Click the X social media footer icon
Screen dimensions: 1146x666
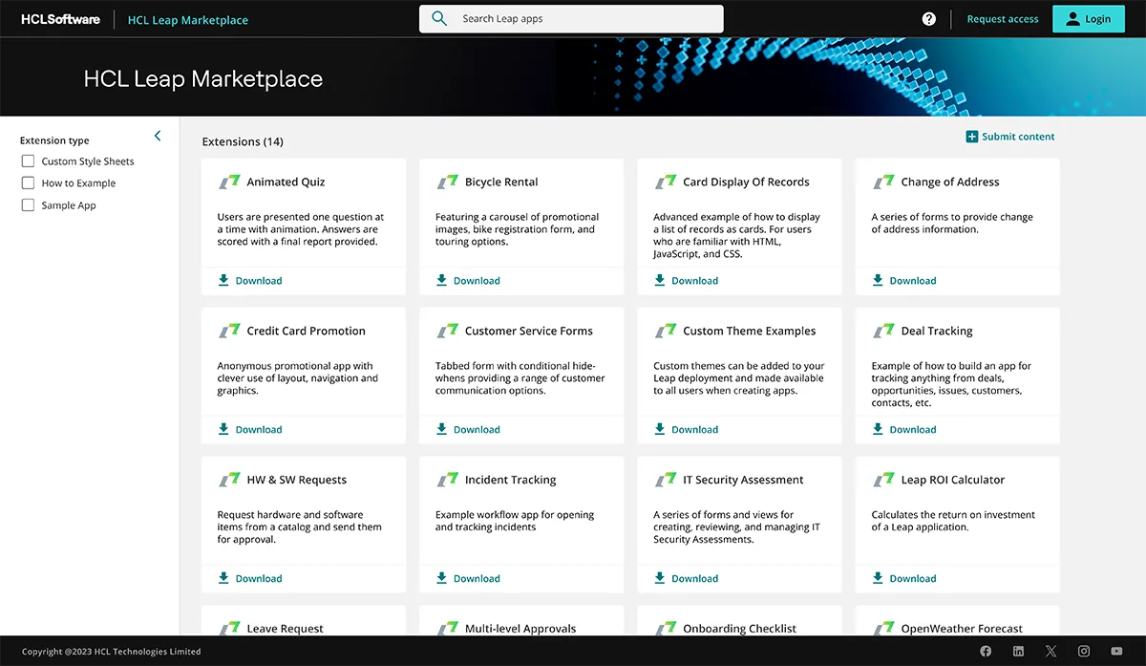point(1050,651)
